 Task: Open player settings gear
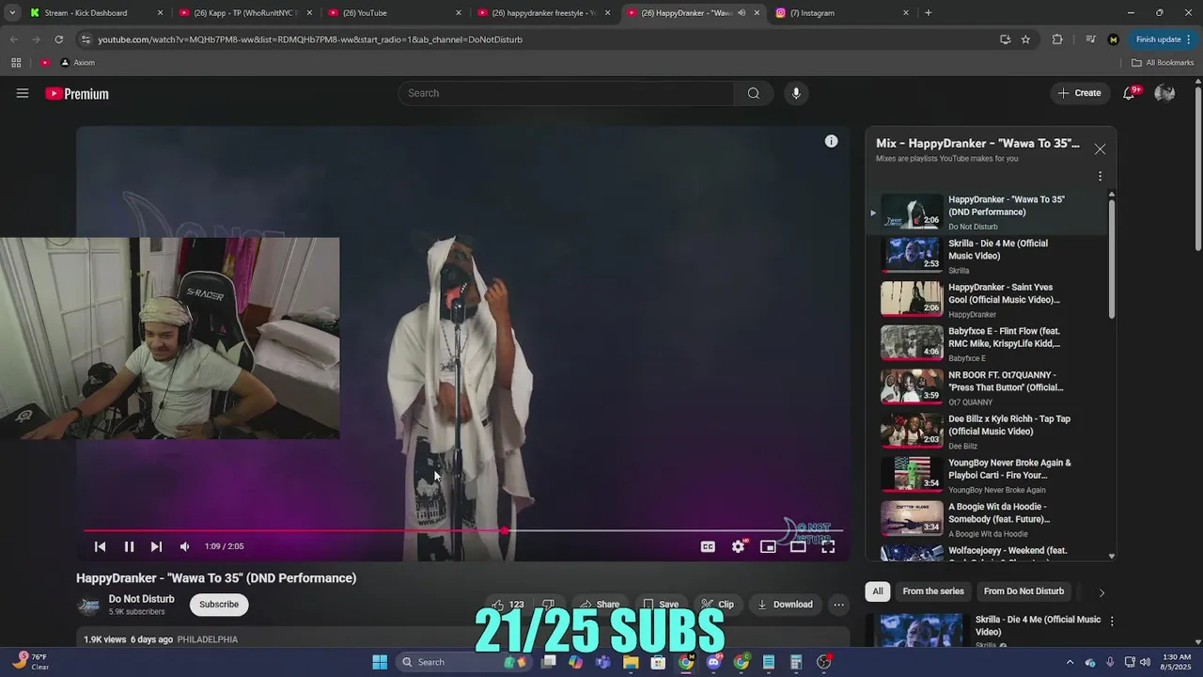(x=739, y=546)
